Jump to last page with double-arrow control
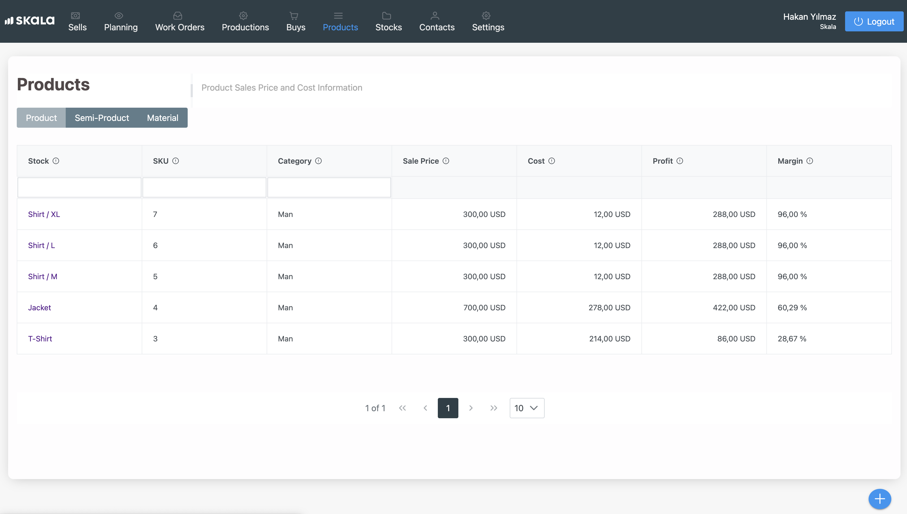This screenshot has height=514, width=907. pyautogui.click(x=493, y=408)
